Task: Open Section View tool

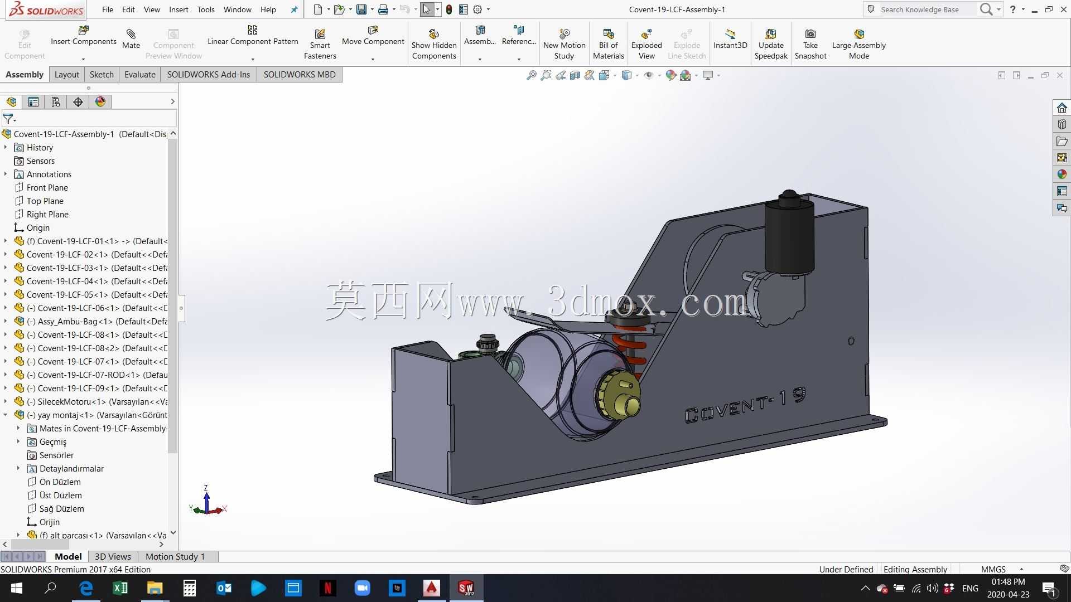Action: [575, 75]
